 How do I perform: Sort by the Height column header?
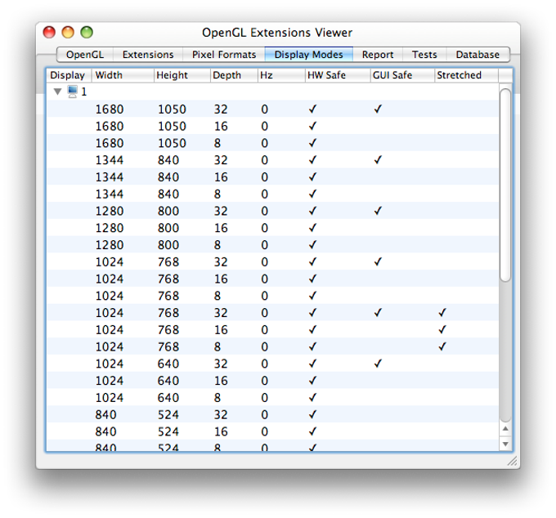tap(182, 75)
